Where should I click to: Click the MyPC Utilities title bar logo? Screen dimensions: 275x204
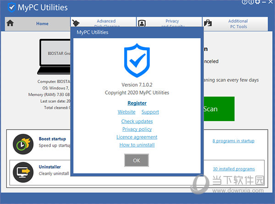[x=12, y=7]
